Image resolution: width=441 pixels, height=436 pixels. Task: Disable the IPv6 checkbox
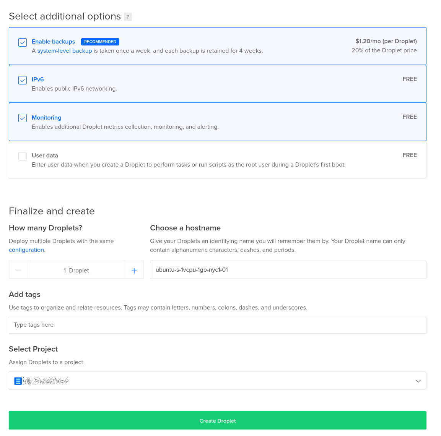23,80
